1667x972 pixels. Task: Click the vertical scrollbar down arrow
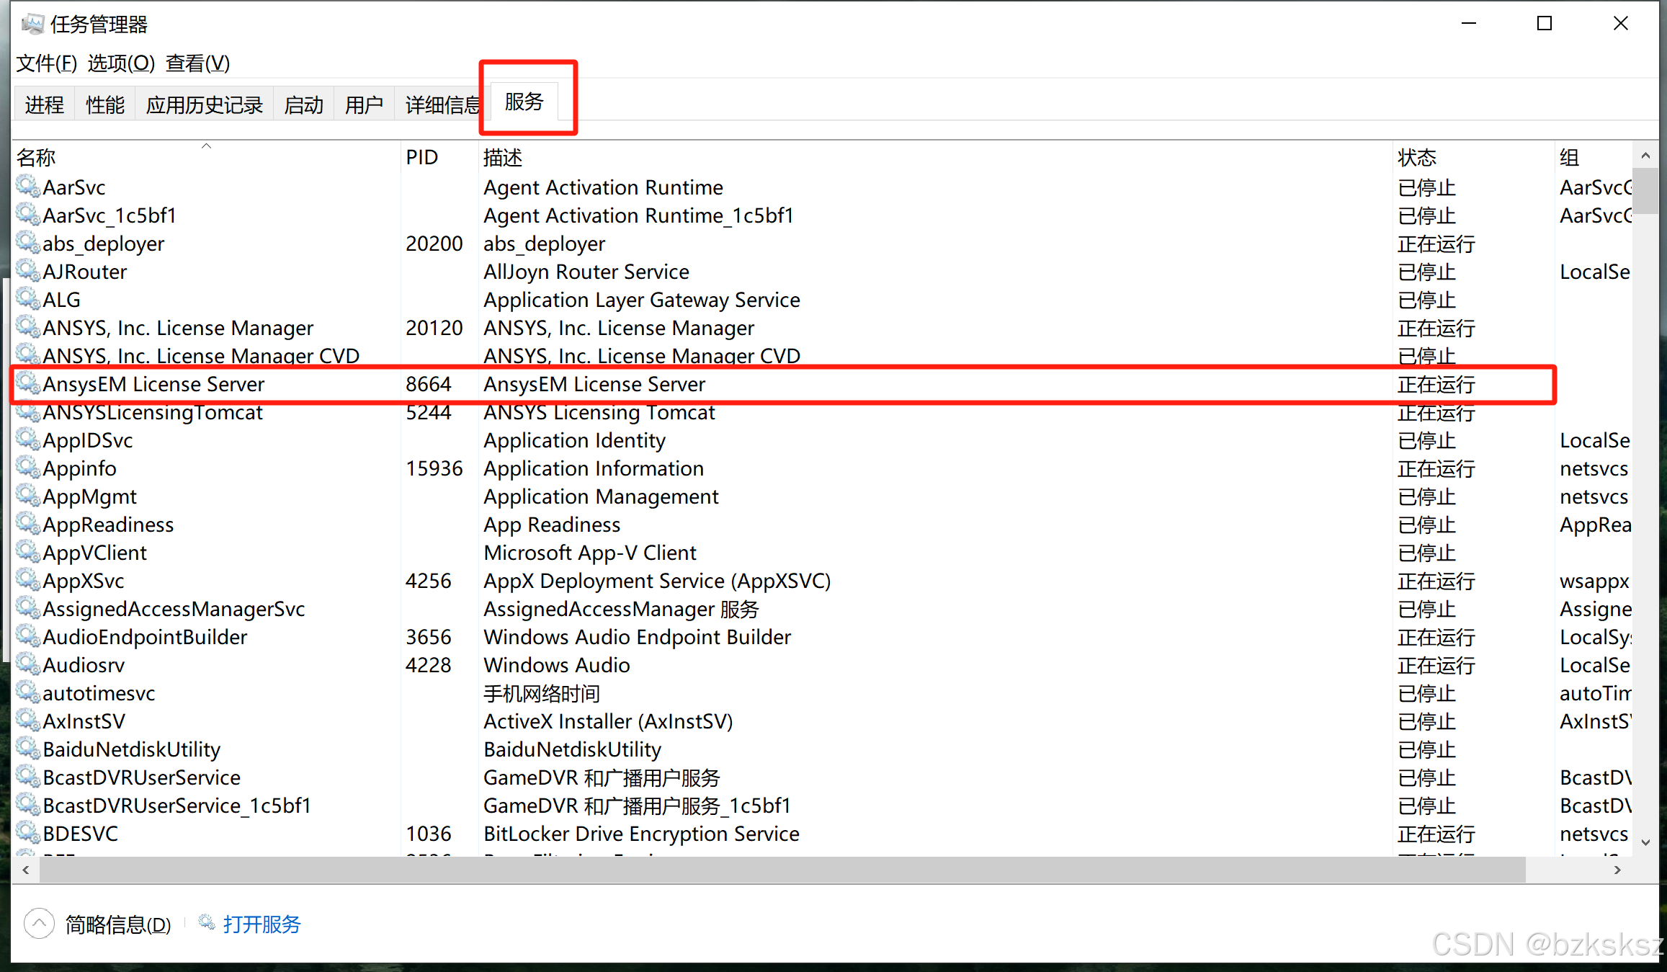coord(1645,842)
